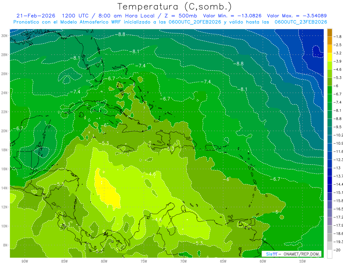Click the "1200 UTC" time text
The width and height of the screenshot is (343, 265).
tap(75, 16)
